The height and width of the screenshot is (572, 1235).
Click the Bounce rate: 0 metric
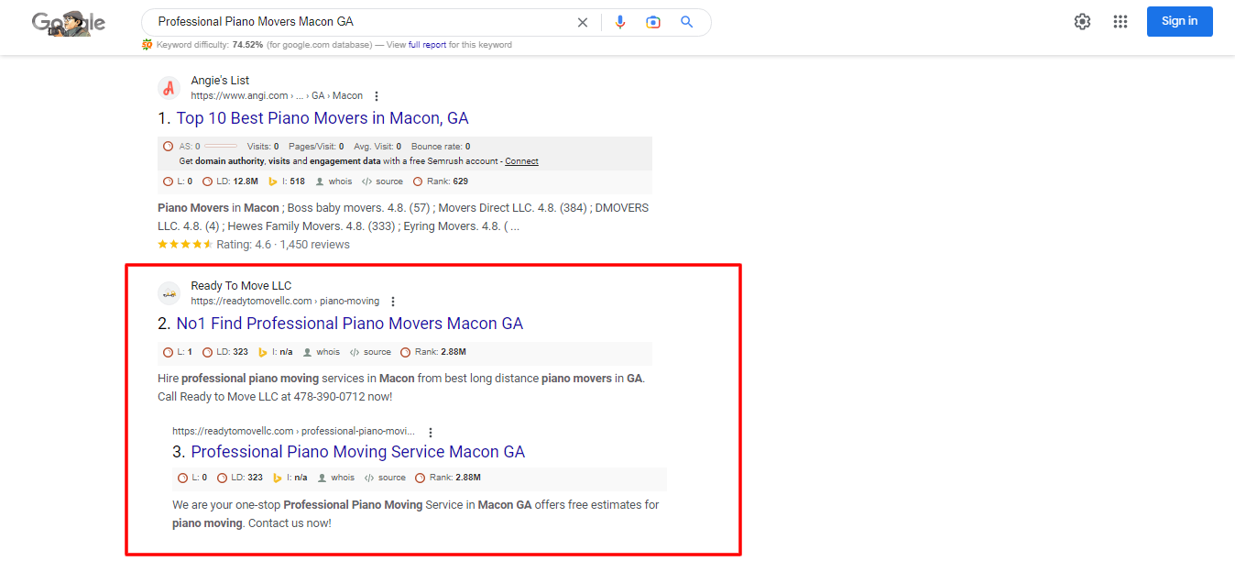441,147
